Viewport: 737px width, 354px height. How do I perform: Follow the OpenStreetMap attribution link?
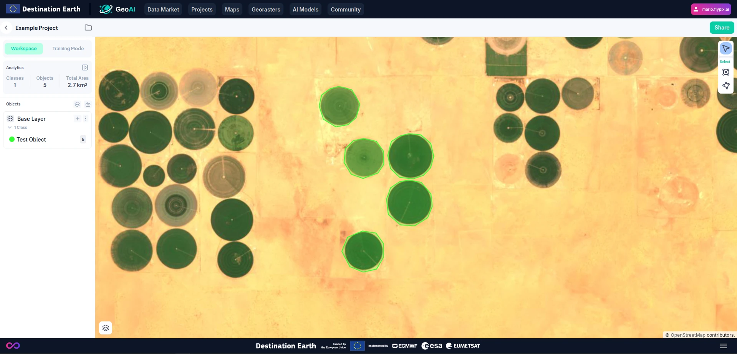point(688,335)
